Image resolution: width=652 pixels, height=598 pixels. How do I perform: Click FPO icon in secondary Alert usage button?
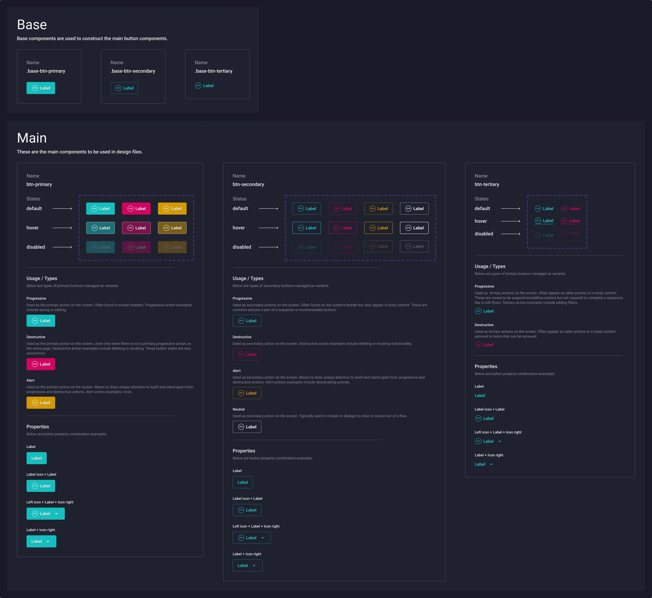tap(241, 393)
